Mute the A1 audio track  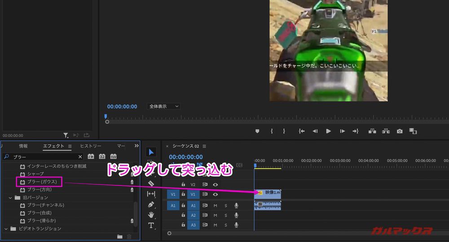pos(216,206)
